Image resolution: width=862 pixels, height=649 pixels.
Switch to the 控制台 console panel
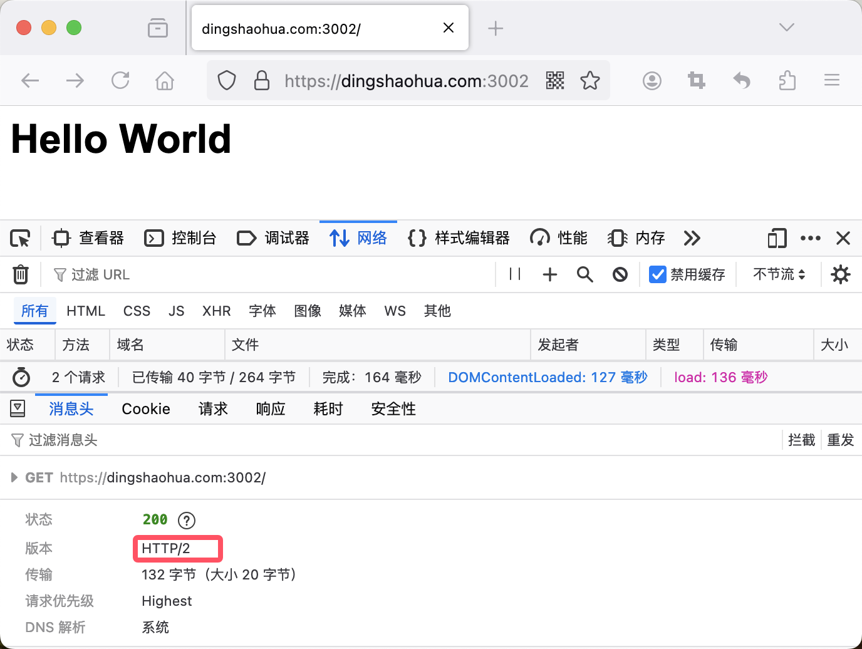click(x=180, y=238)
